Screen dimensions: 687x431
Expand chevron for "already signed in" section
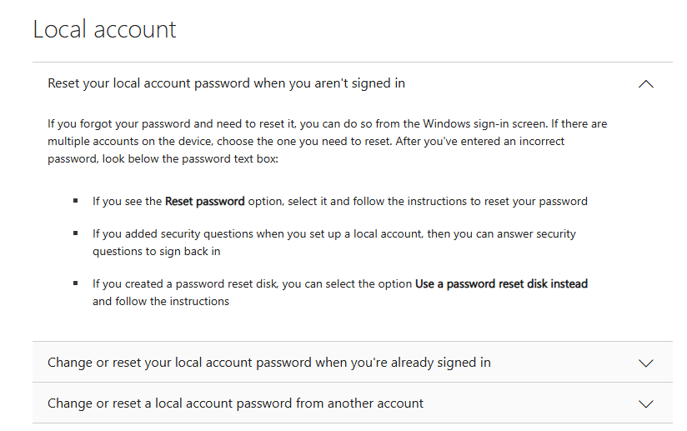646,363
